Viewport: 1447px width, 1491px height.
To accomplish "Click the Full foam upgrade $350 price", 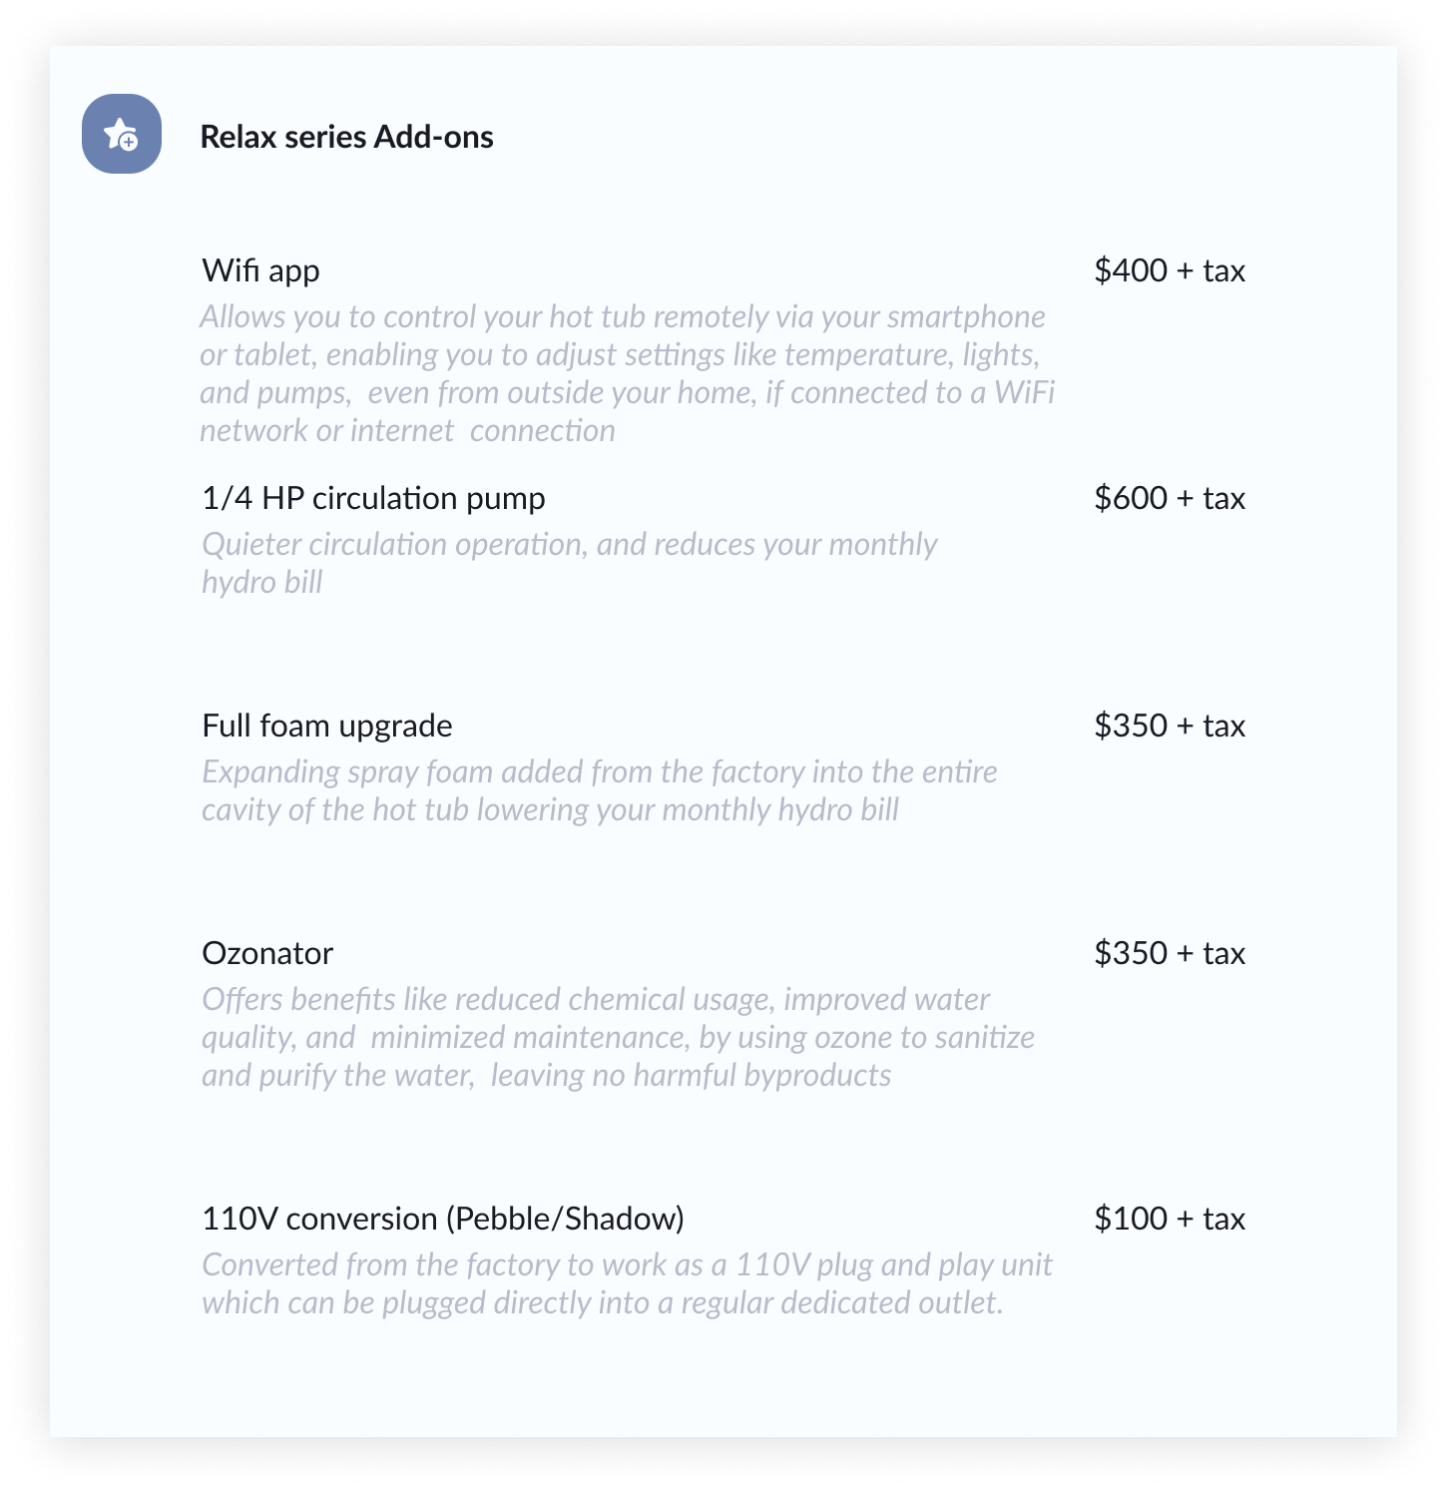I will pos(1169,726).
